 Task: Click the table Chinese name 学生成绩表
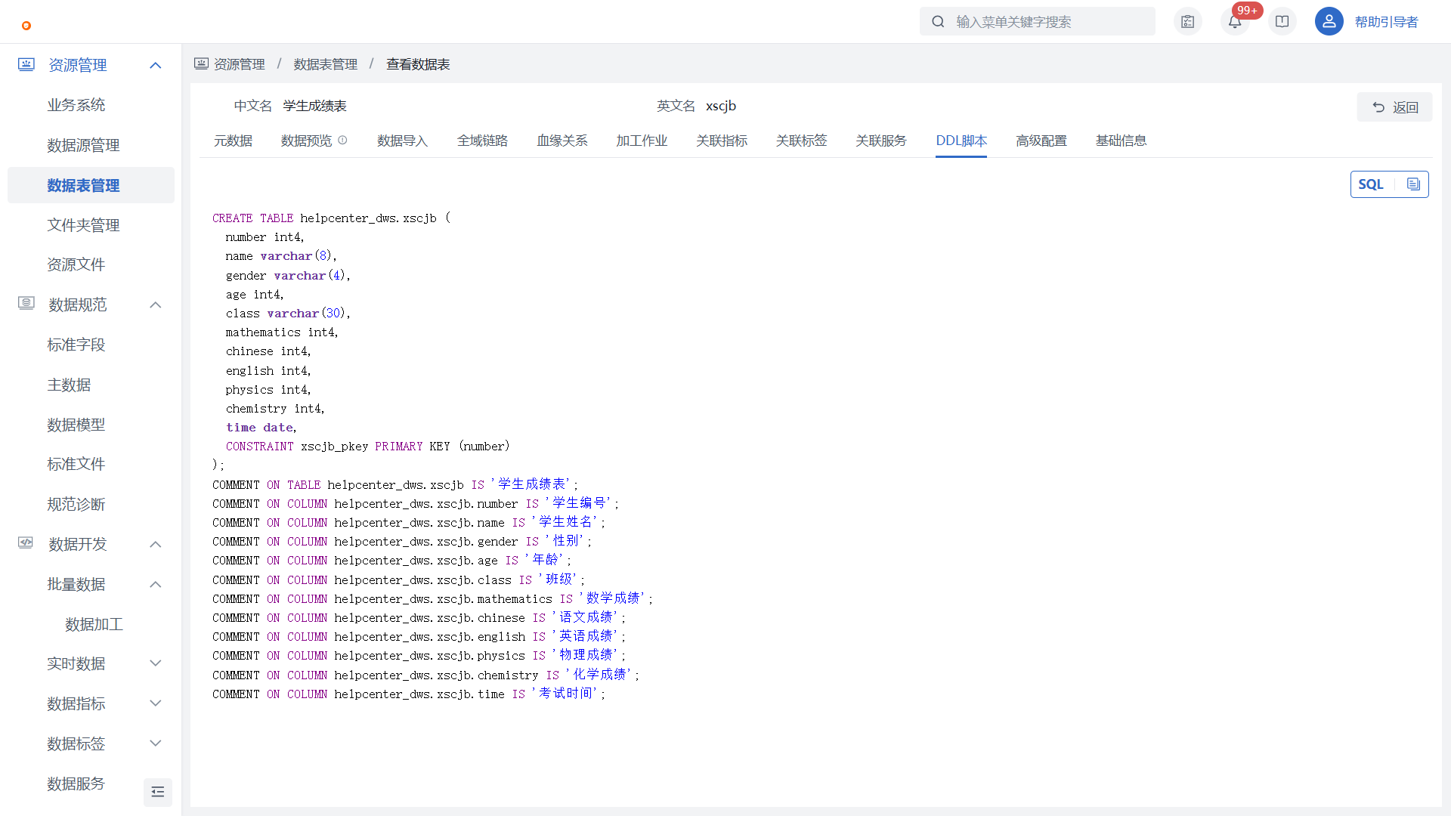click(314, 106)
